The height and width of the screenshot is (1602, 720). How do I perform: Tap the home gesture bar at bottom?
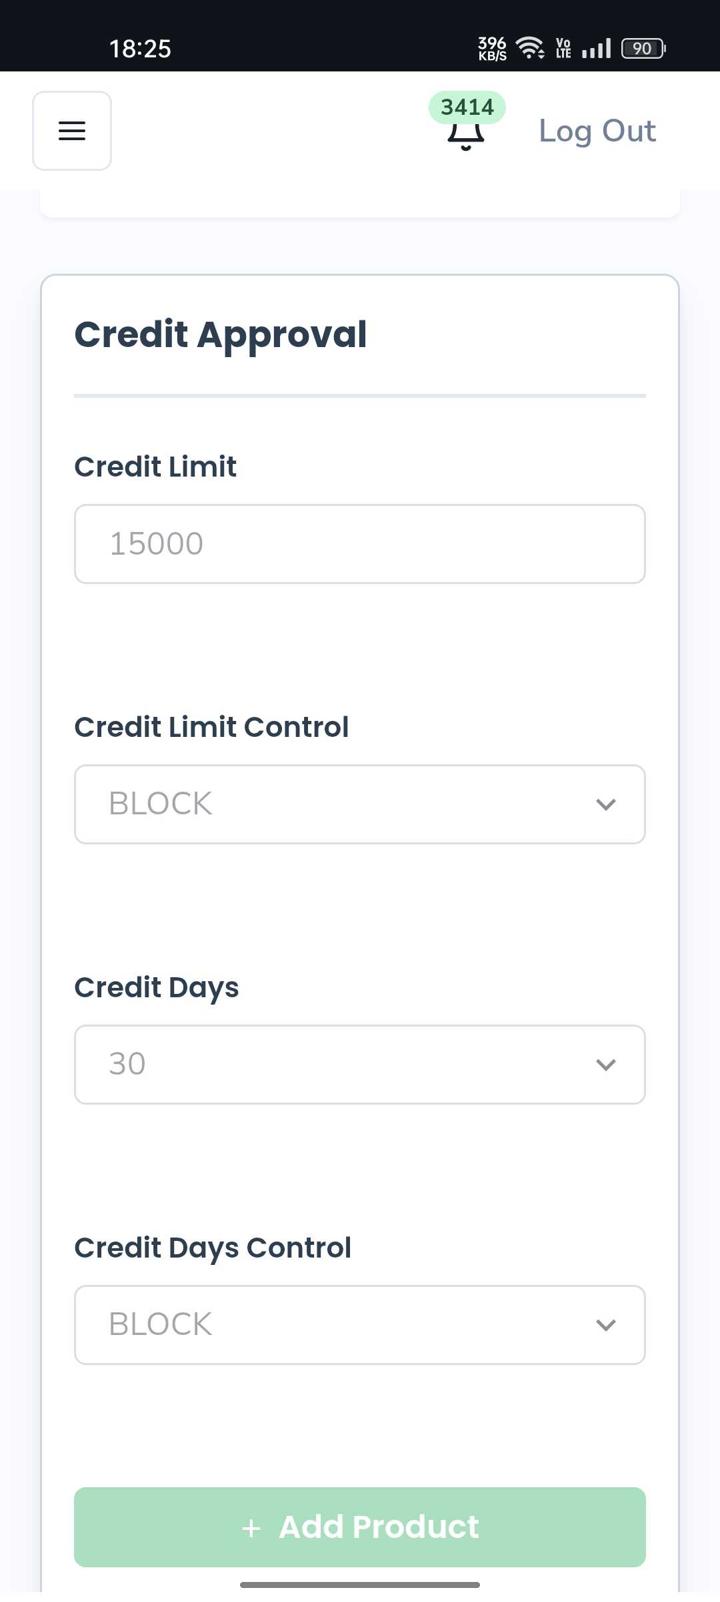click(x=360, y=1585)
